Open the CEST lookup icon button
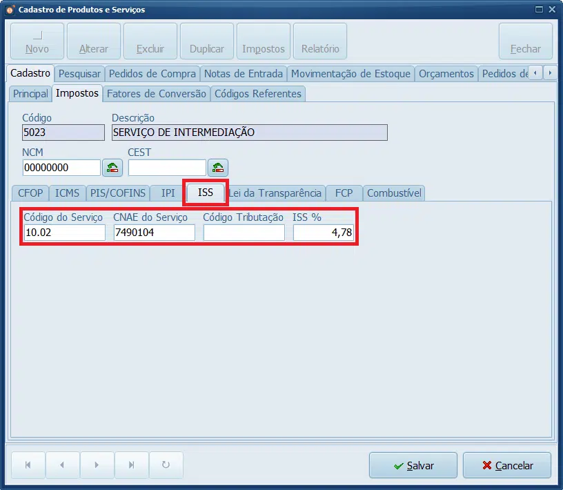The image size is (563, 490). [218, 168]
